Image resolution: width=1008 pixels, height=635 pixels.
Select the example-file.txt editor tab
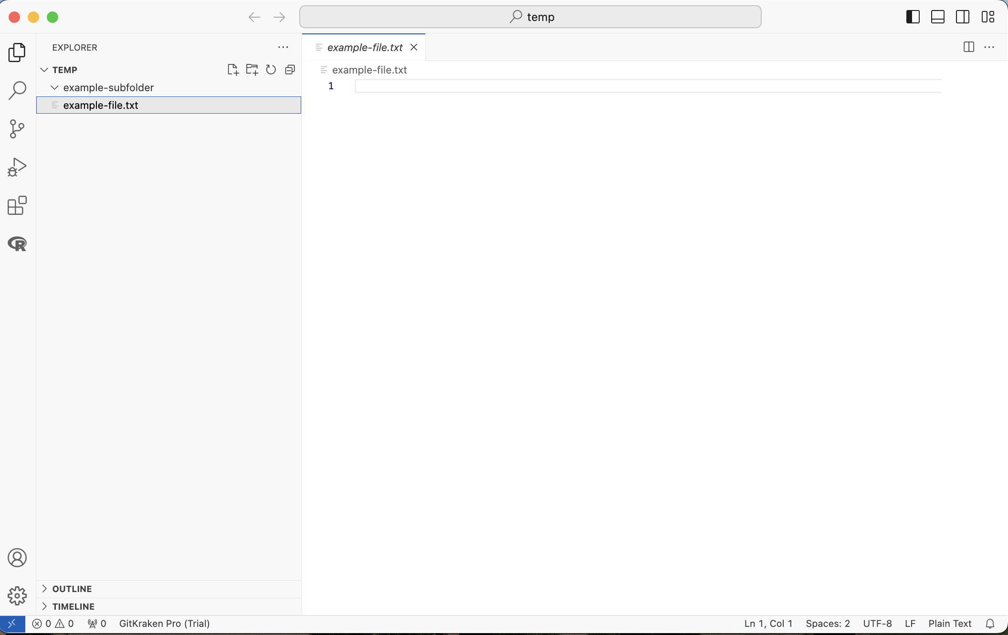pos(365,47)
